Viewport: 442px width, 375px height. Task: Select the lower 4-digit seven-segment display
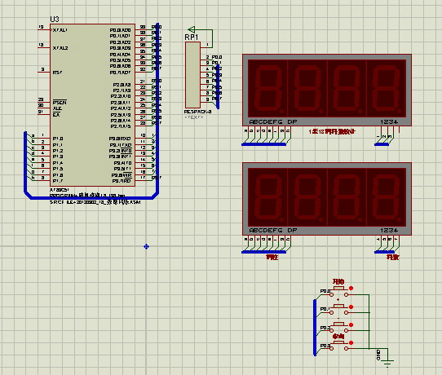[327, 199]
